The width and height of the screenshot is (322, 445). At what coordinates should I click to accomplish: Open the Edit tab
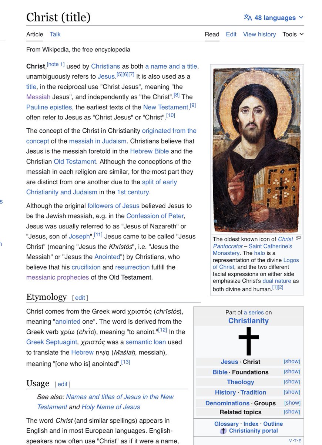click(x=231, y=34)
